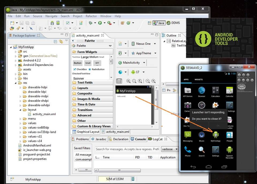257x184 pixels.
Task: Click the Button widget in Form Widgets
Action: coord(78,63)
